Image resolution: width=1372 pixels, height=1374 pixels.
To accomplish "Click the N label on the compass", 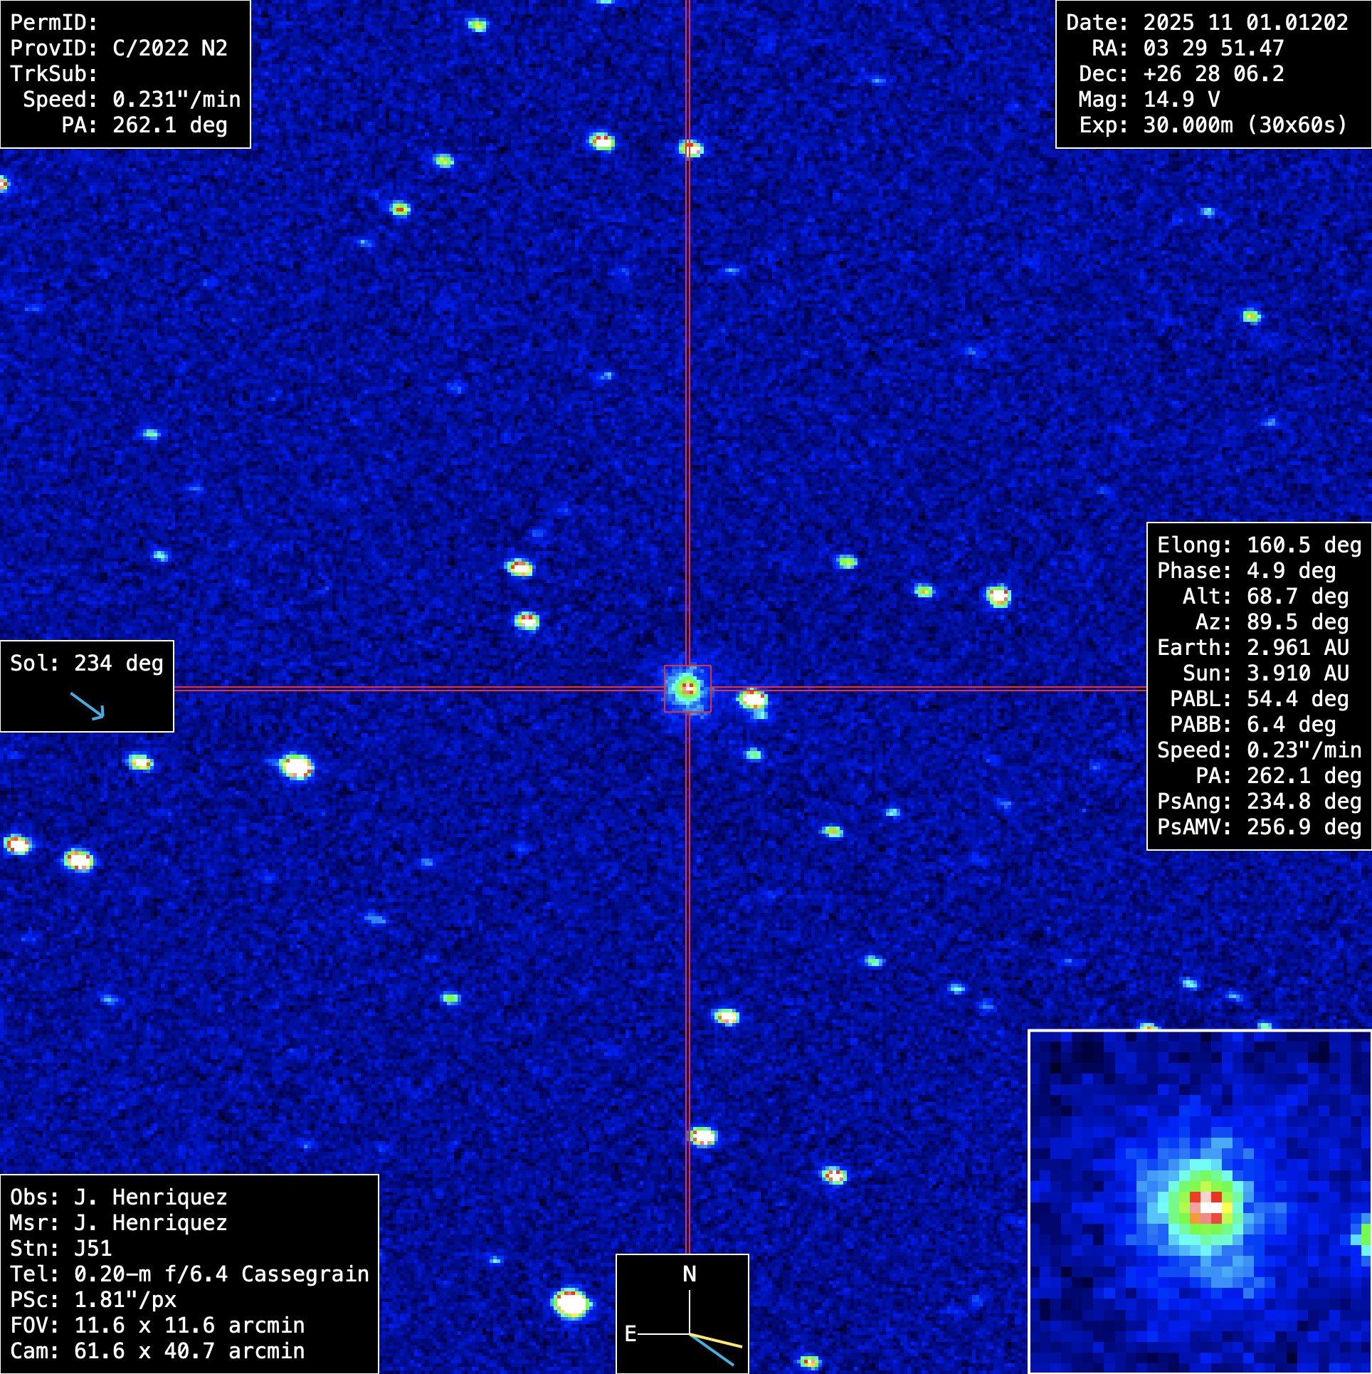I will tap(689, 1274).
